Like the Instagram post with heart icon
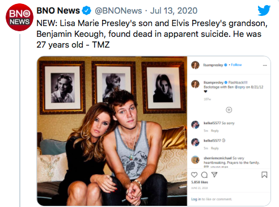The image size is (279, 207). coord(194,175)
